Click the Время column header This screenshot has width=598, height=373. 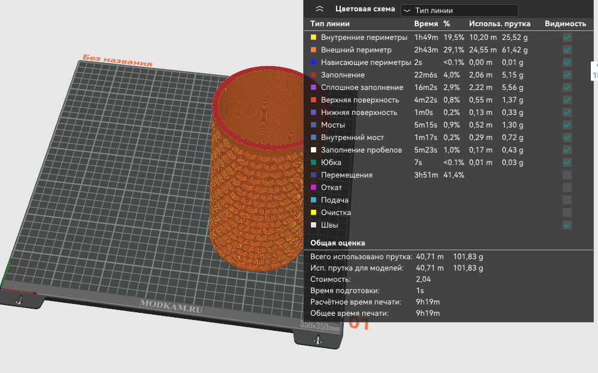tap(426, 24)
